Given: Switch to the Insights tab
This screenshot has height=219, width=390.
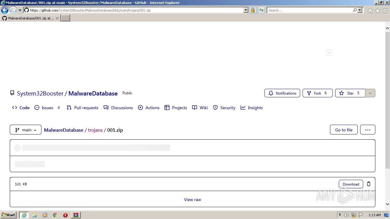Looking at the screenshot, I should (x=252, y=108).
